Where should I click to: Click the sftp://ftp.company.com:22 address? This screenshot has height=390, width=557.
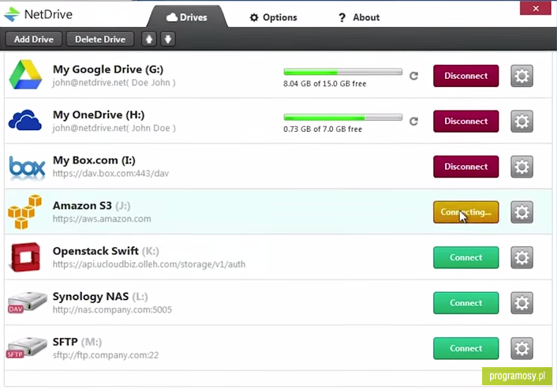106,355
